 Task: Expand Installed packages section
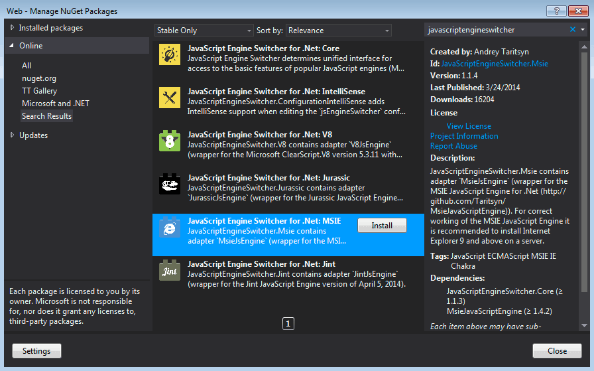tap(12, 28)
